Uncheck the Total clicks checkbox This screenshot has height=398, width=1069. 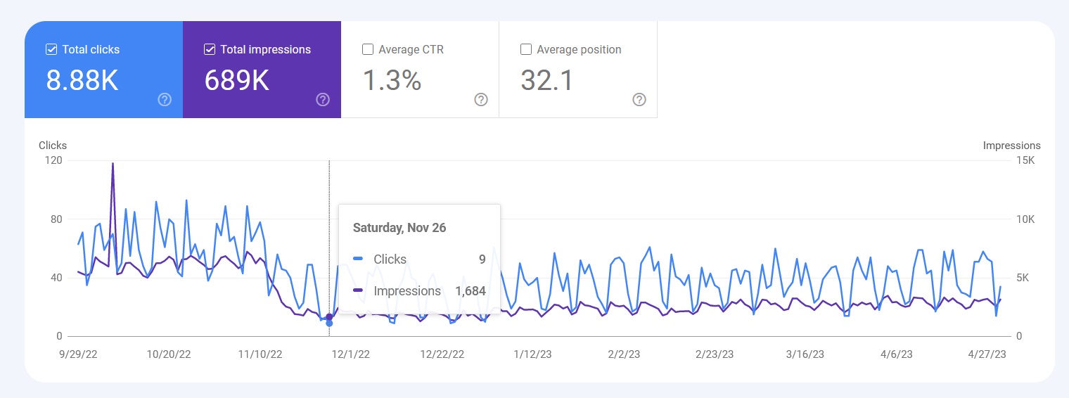click(51, 50)
